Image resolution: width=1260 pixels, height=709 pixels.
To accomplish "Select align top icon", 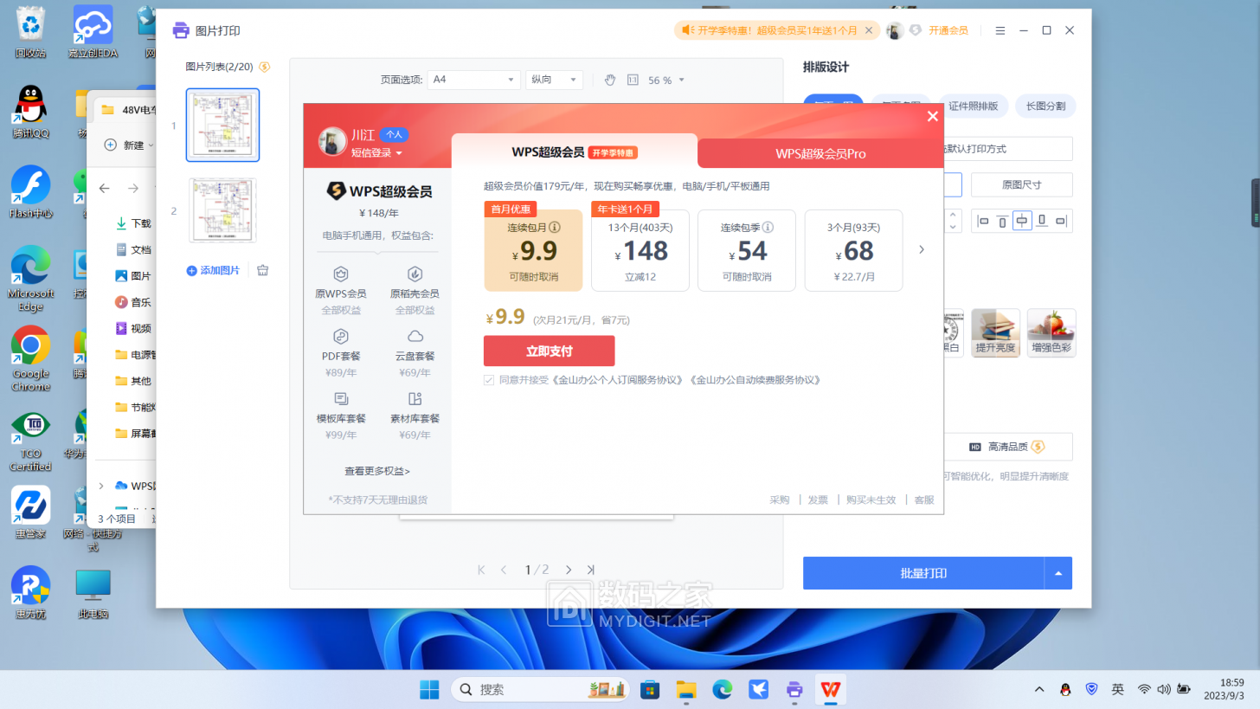I will tap(1002, 221).
